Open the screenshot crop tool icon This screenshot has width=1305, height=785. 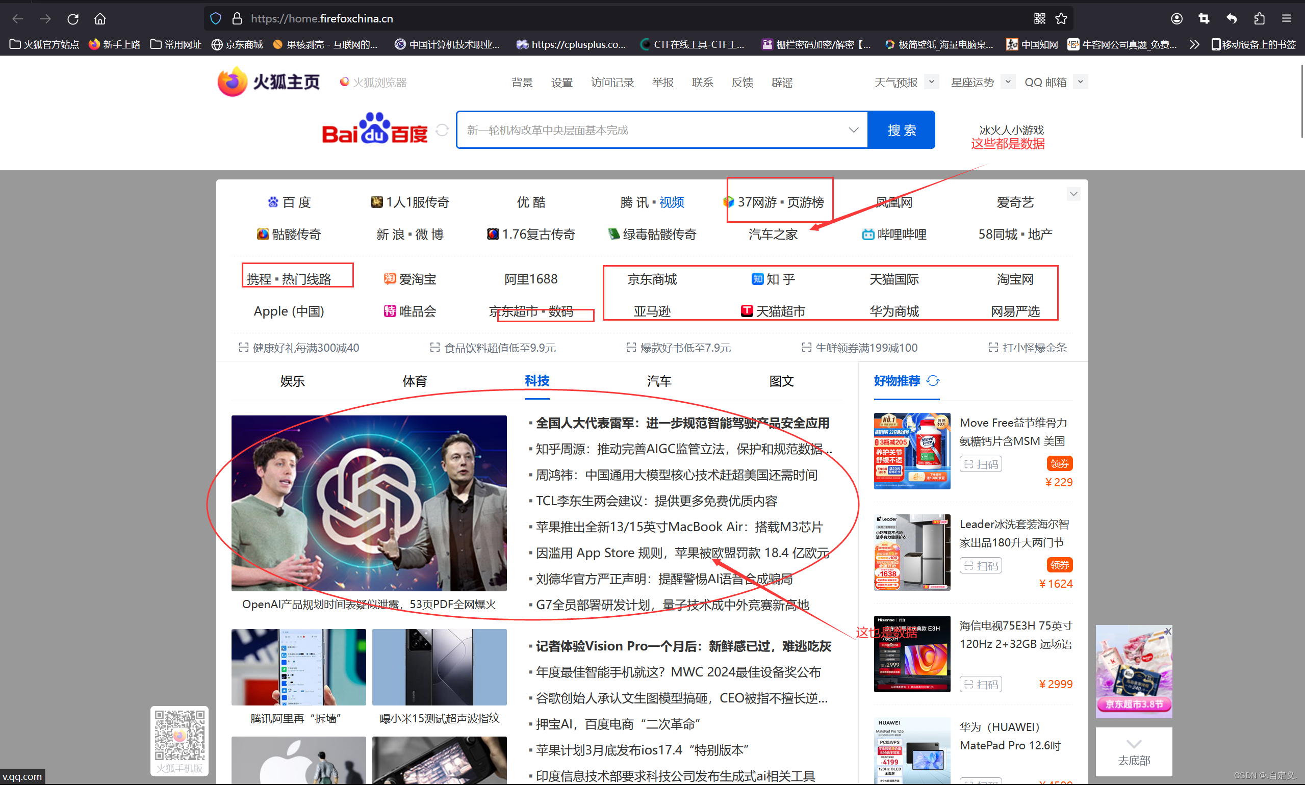tap(1204, 19)
